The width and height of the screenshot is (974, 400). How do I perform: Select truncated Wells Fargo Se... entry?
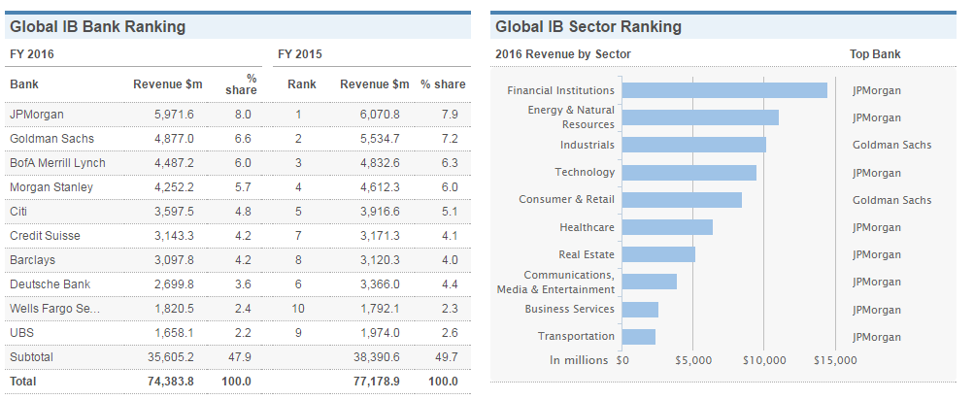pyautogui.click(x=54, y=309)
